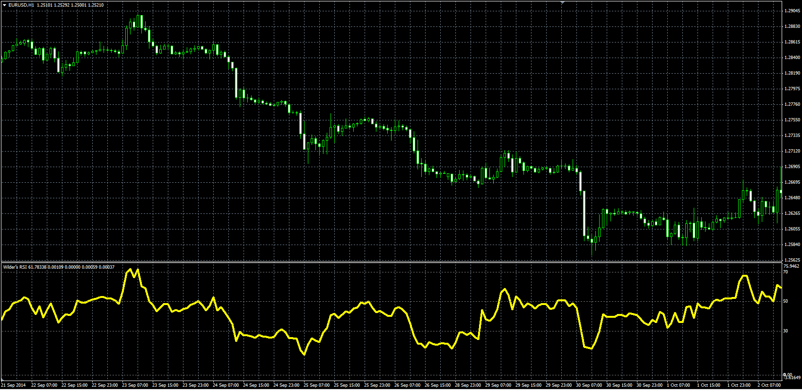This screenshot has height=390, width=802.
Task: Click the 23 Sep 15:00 time label
Action: point(165,385)
